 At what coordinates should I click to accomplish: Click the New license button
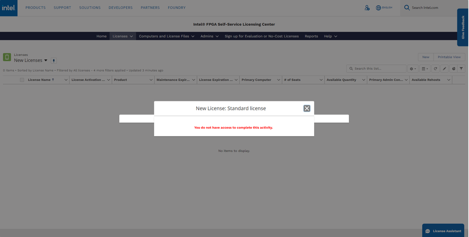[x=426, y=57]
